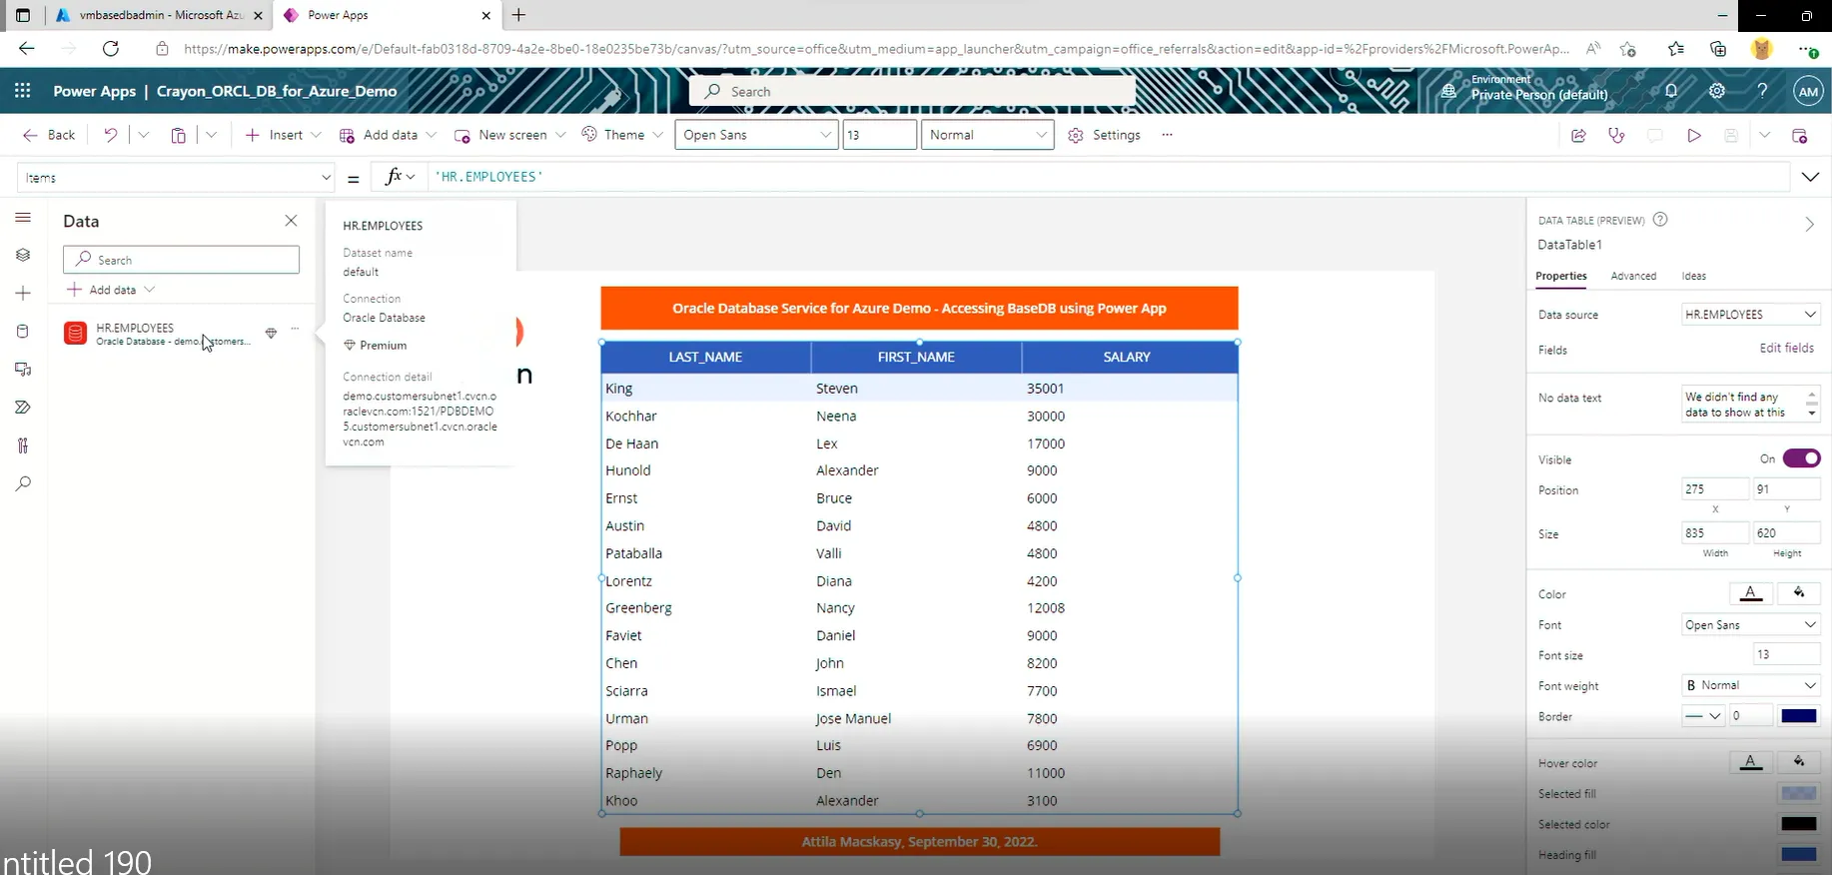Open the Media icon in left rail
Screen dimensions: 1832x875
click(x=23, y=370)
